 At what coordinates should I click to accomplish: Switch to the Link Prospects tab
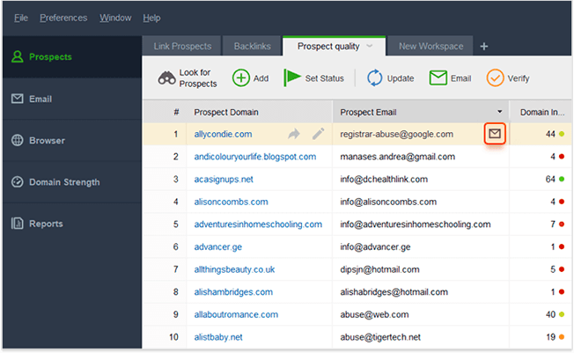point(182,46)
